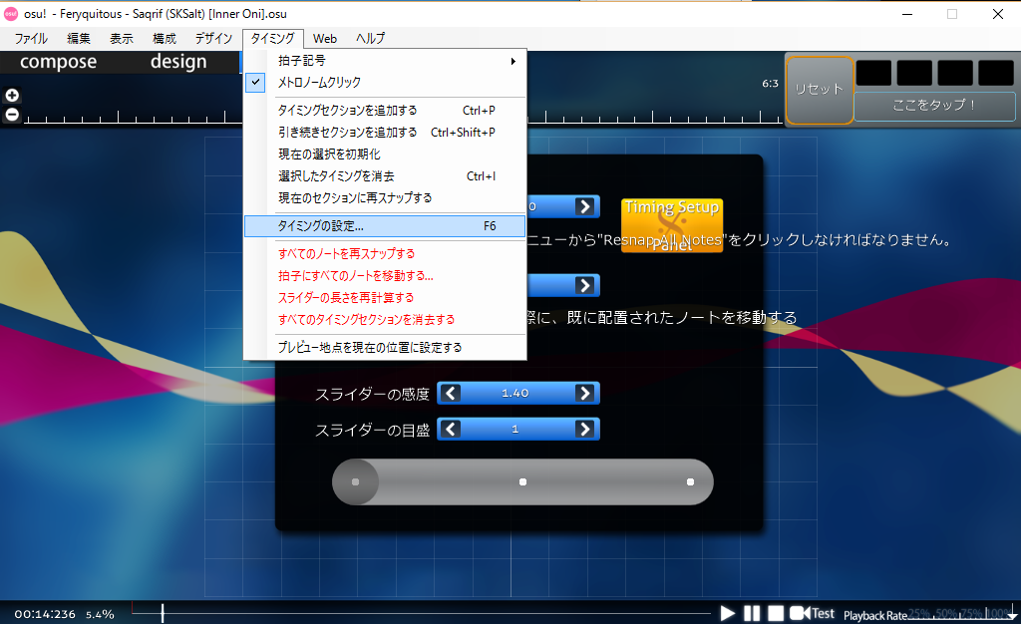
Task: Open the Web menu
Action: click(324, 38)
